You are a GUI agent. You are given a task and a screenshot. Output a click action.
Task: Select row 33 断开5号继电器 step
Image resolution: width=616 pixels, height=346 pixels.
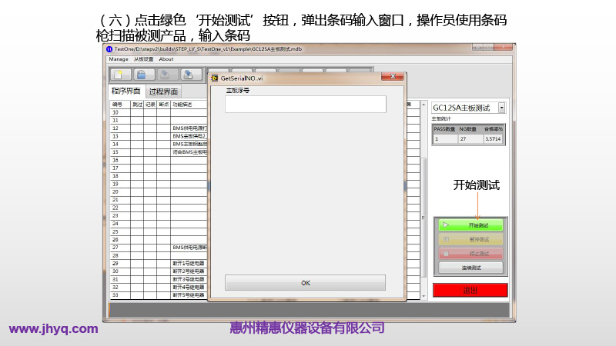click(x=159, y=295)
